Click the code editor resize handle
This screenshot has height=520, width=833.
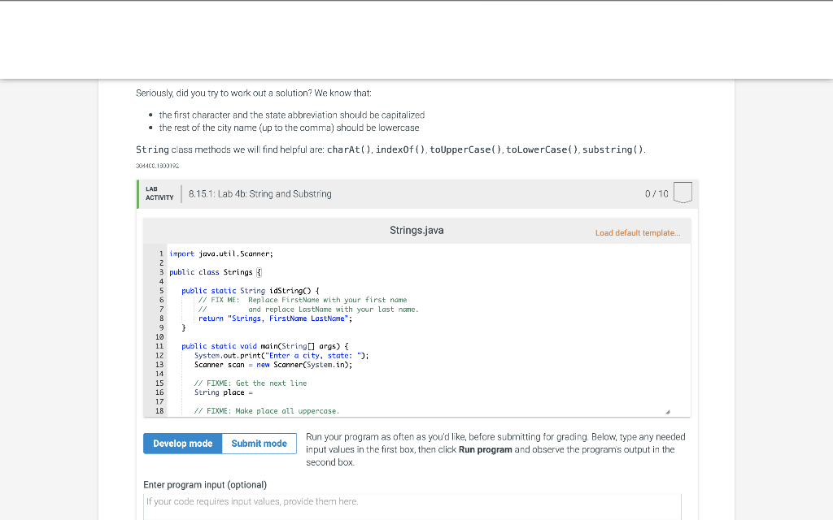pos(668,412)
